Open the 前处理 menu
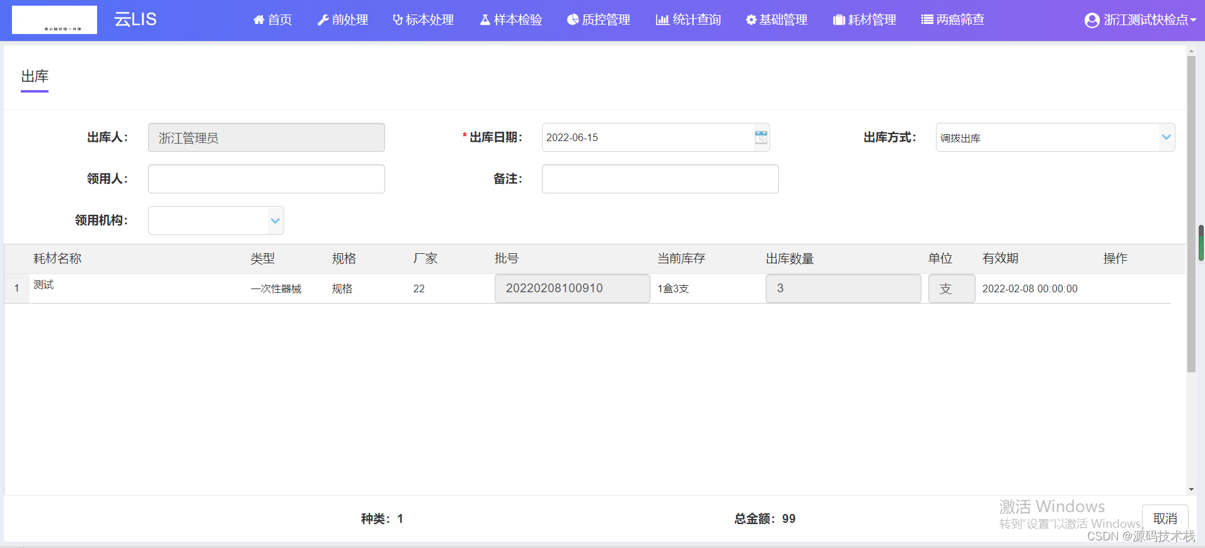 (343, 20)
